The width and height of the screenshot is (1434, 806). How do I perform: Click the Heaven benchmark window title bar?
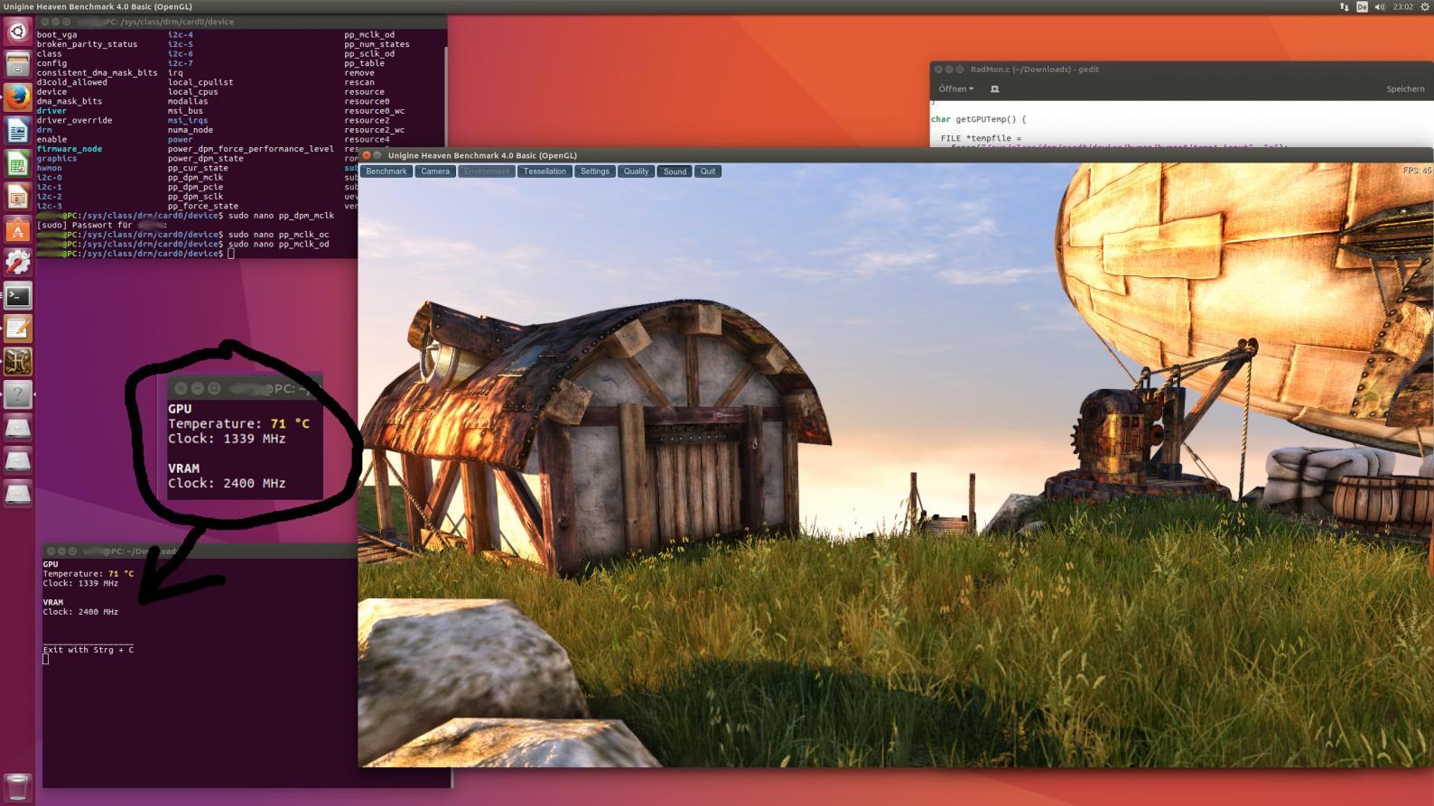[896, 155]
